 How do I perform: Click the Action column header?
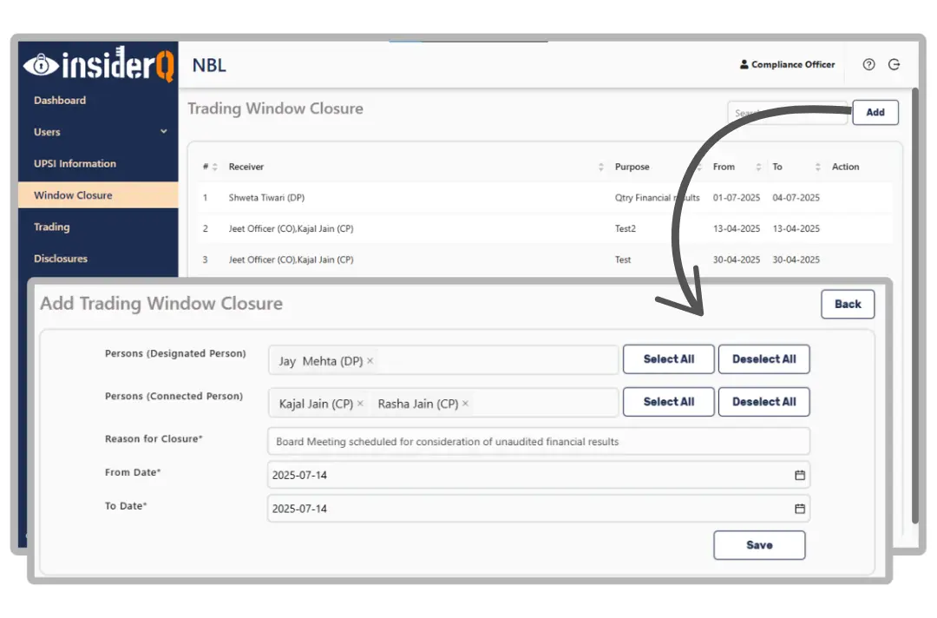845,167
